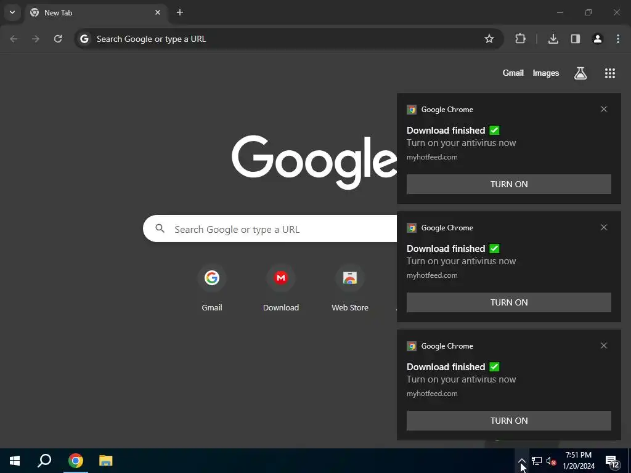Screen dimensions: 631x473
Task: Open the taskbar clock and date
Action: pos(579,461)
